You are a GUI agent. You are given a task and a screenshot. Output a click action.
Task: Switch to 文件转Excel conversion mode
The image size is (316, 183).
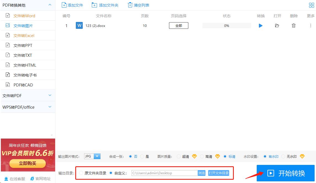tap(25, 35)
